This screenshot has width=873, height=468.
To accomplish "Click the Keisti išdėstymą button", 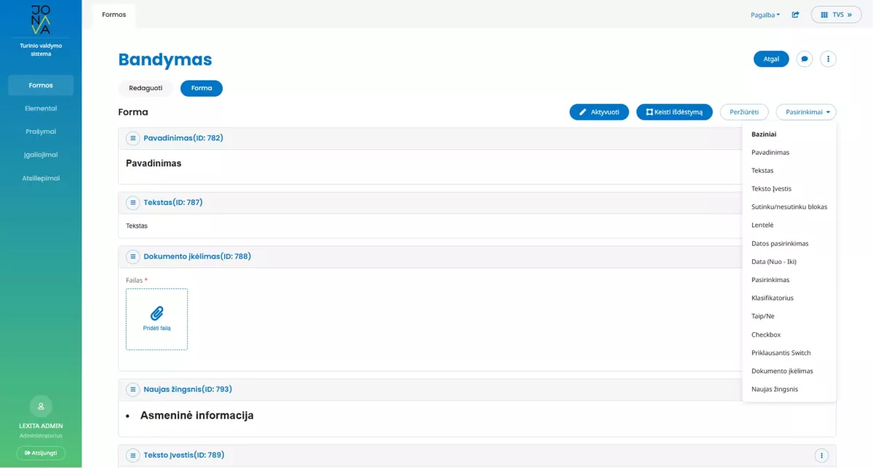I will (x=674, y=112).
